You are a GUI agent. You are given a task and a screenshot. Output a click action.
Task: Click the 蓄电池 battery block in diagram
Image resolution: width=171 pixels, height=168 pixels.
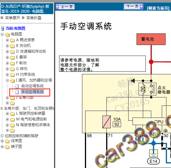click(151, 39)
